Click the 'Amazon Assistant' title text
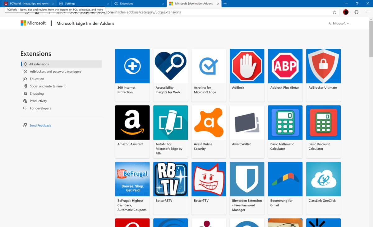The image size is (373, 227). 131,144
